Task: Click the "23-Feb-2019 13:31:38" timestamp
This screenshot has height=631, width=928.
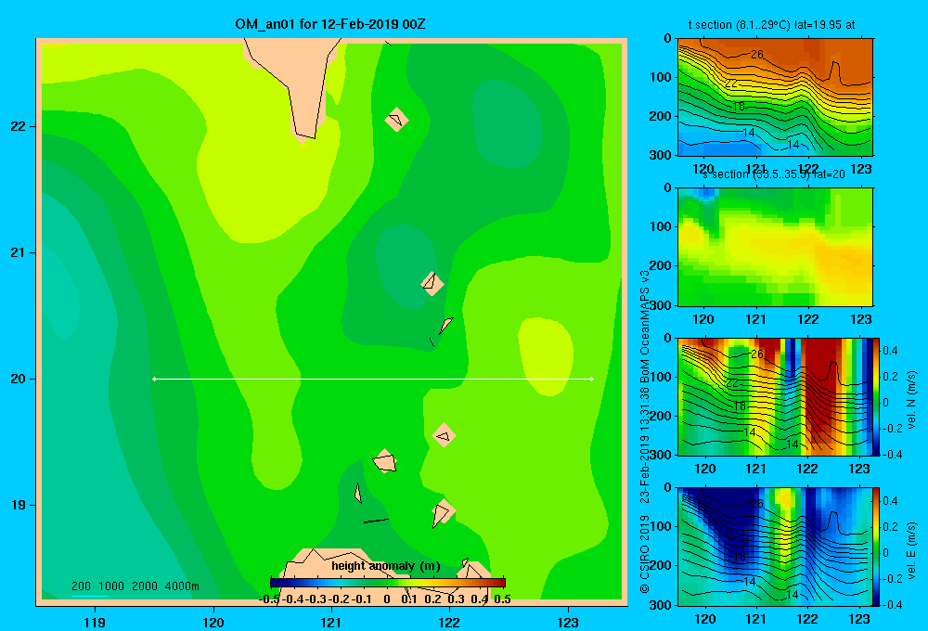Action: 645,439
